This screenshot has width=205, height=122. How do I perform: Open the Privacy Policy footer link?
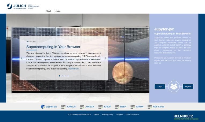(108, 115)
